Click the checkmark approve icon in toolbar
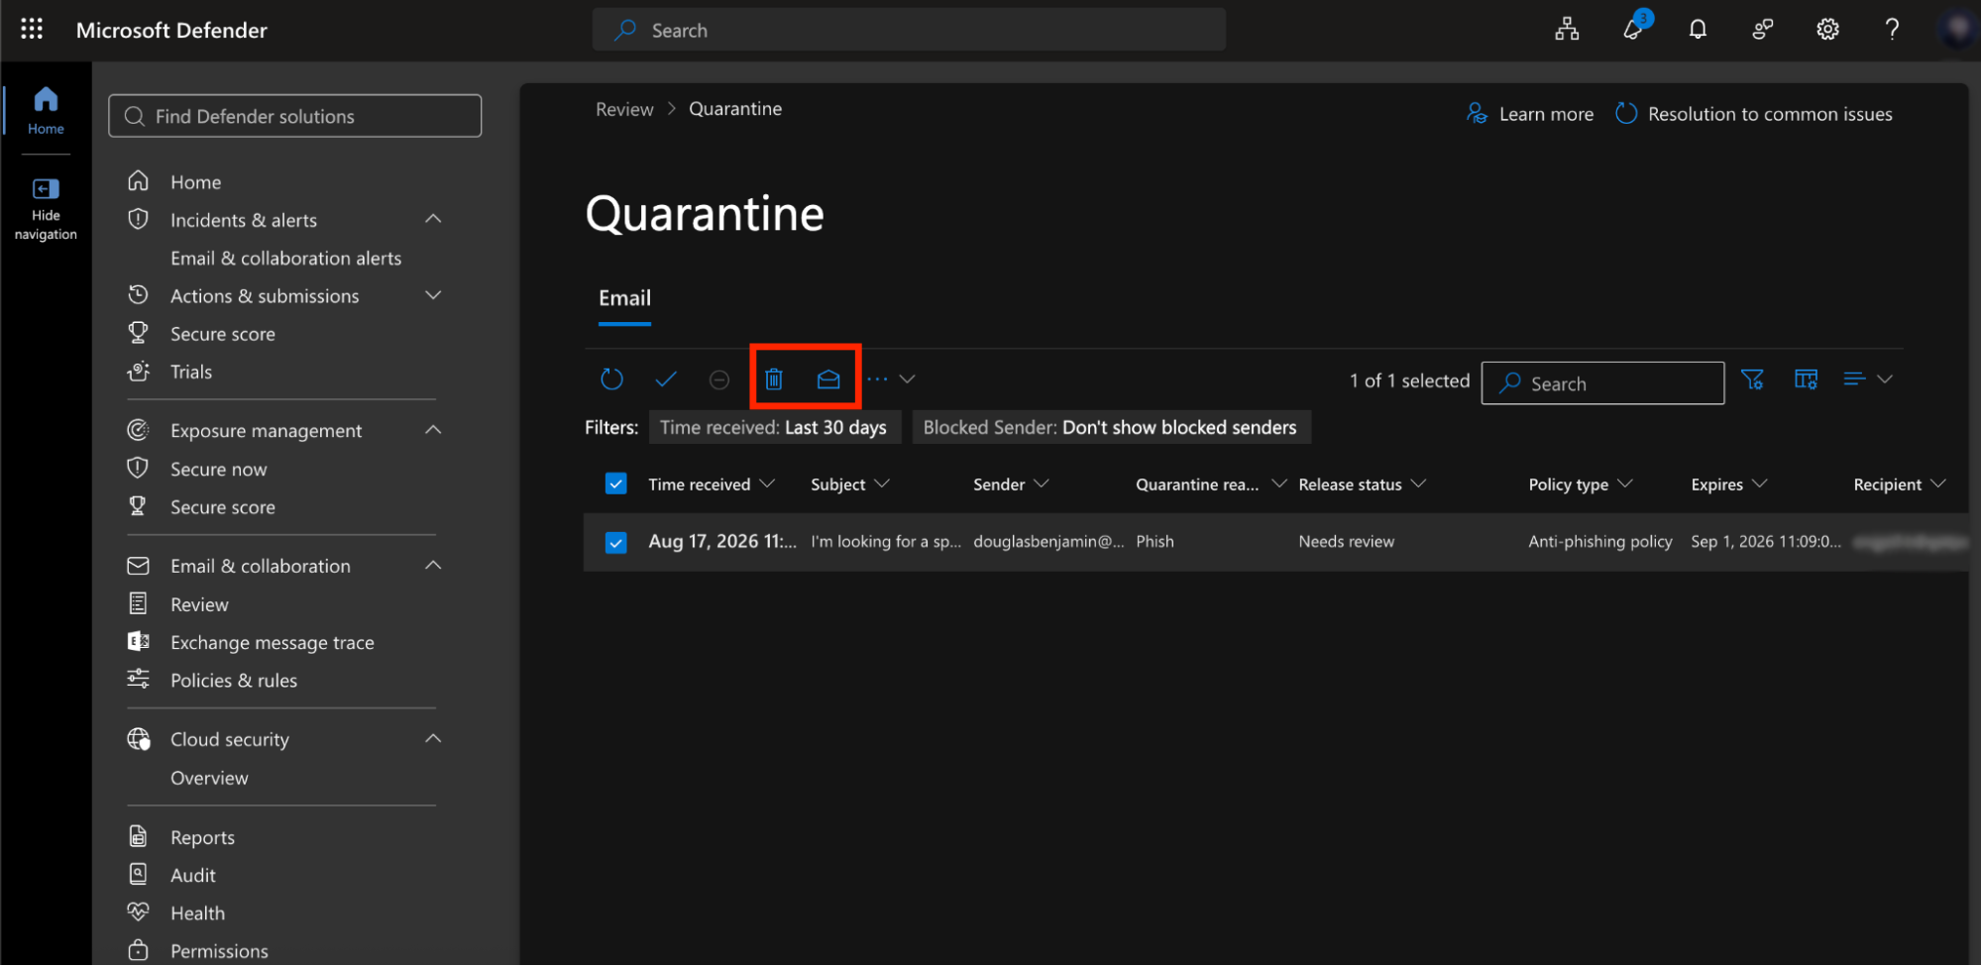Screen dimensions: 1981x966 coord(666,378)
